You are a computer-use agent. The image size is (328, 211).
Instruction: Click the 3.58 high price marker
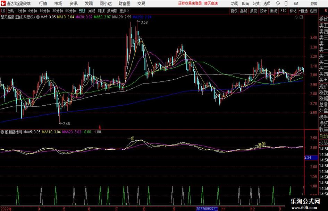pyautogui.click(x=144, y=23)
